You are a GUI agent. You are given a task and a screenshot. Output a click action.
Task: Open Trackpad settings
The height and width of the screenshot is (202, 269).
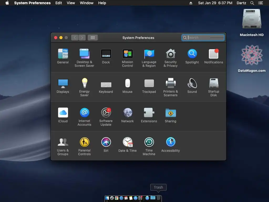tap(149, 86)
